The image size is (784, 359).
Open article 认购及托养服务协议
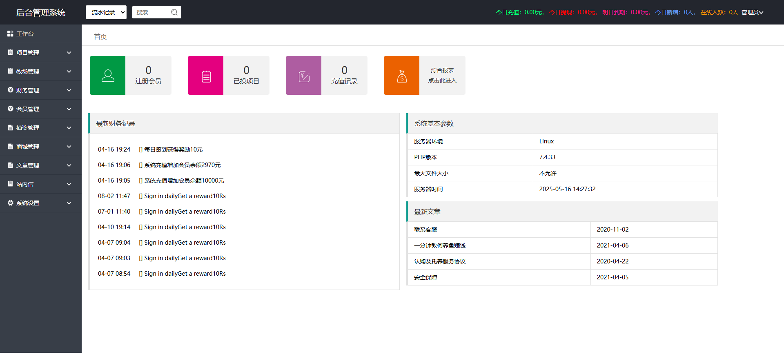point(440,261)
